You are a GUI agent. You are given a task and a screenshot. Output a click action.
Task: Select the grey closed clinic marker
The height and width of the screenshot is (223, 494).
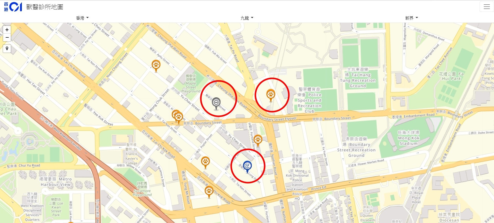pos(216,104)
